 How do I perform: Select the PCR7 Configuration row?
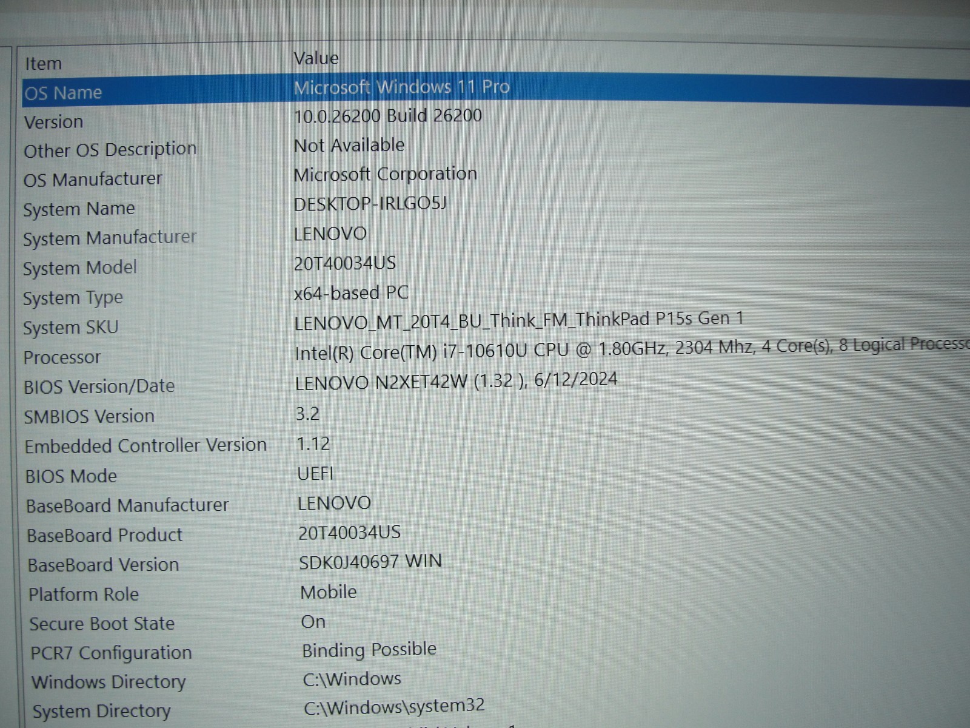point(111,653)
